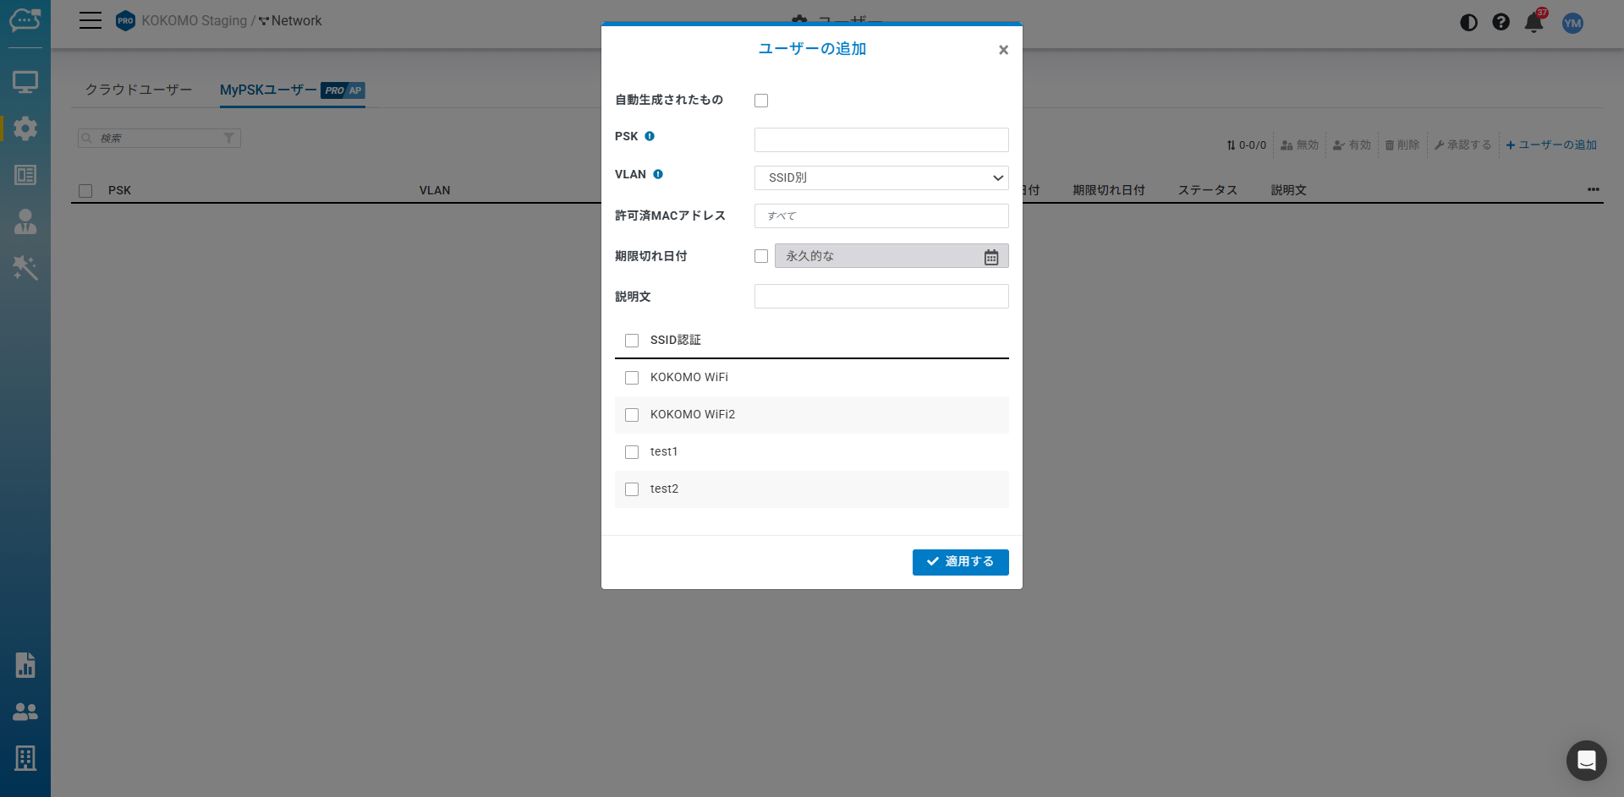
Task: Open the hamburger navigation menu
Action: click(91, 21)
